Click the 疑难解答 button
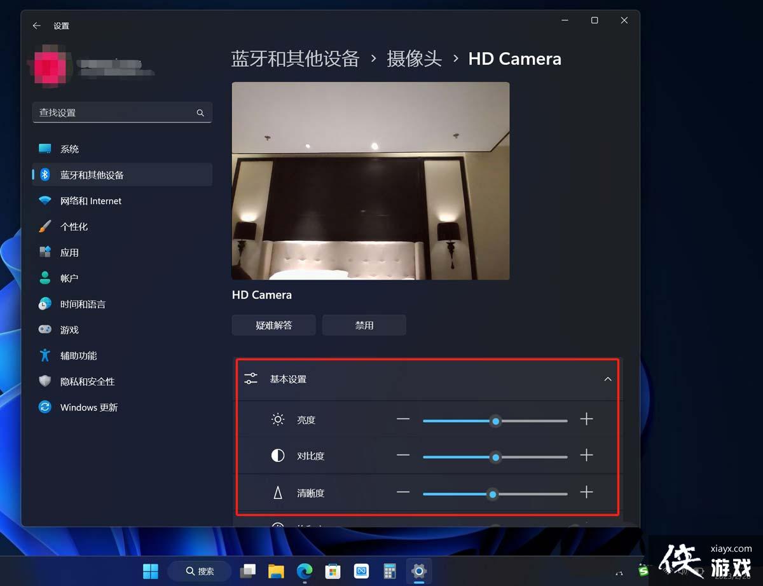763x586 pixels. coord(273,325)
